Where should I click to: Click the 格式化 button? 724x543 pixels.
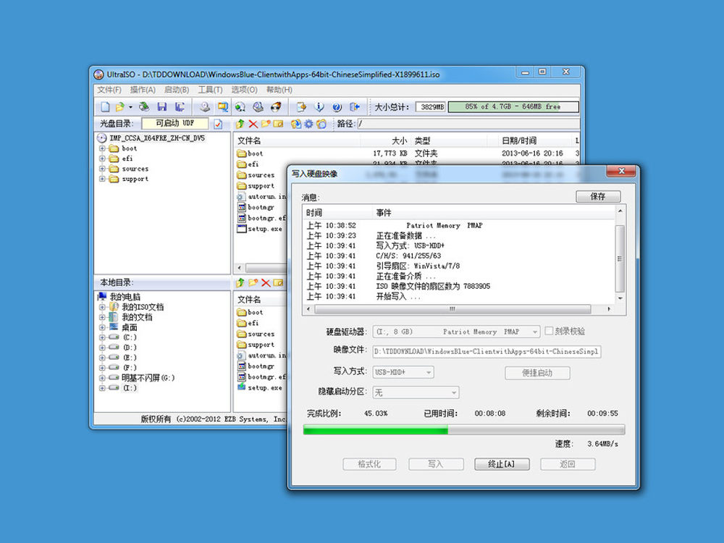tap(369, 464)
